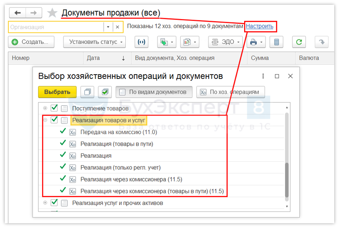
Task: Toggle checkmark for plain Реализация operation
Action: 63,155
